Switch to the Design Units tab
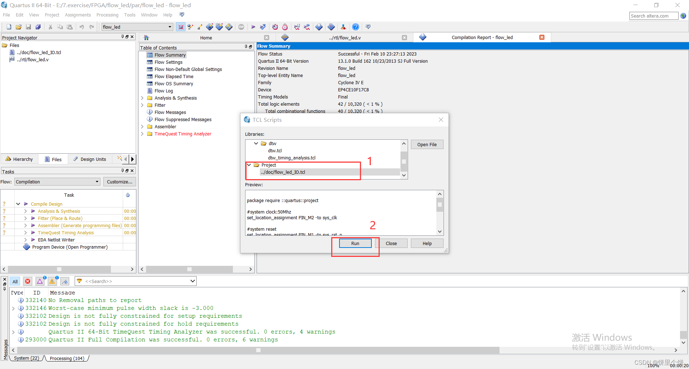This screenshot has height=369, width=689. [x=90, y=159]
